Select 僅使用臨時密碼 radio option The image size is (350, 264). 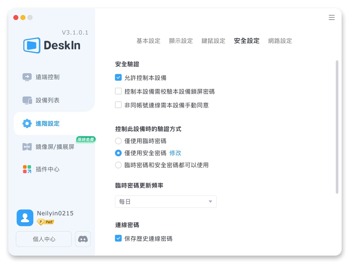click(x=118, y=141)
